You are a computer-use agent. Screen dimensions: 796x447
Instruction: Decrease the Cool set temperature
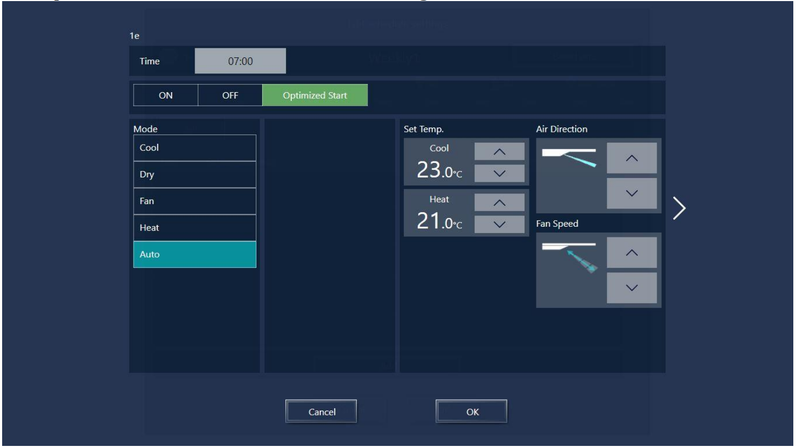point(499,173)
